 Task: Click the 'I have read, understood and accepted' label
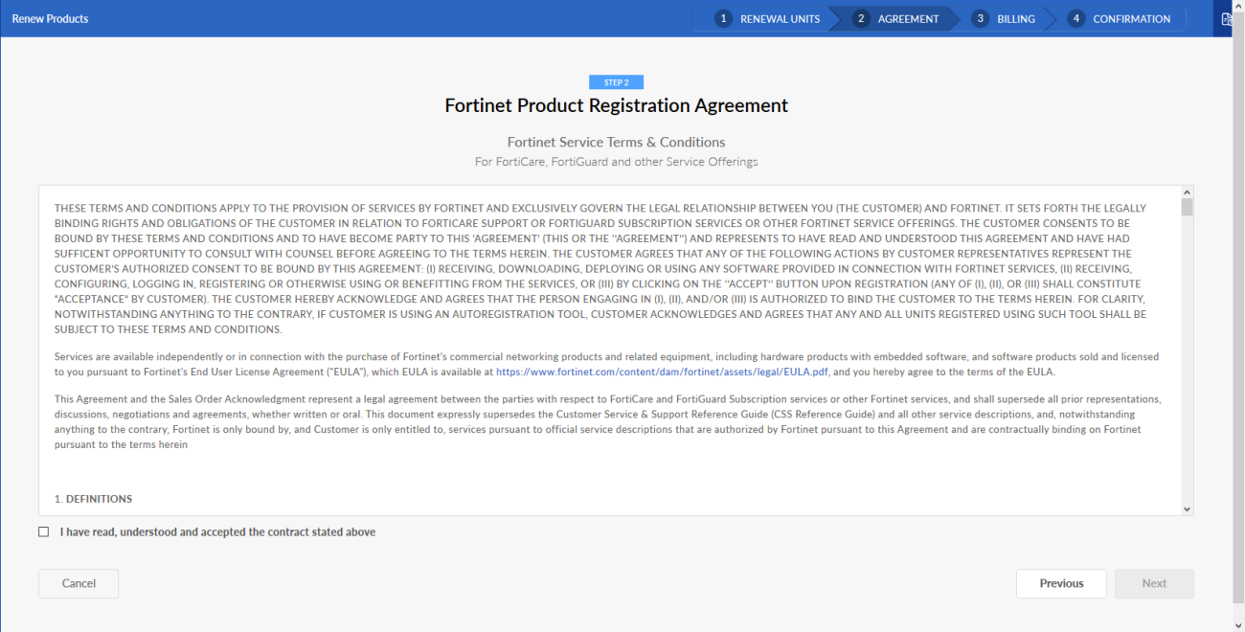tap(217, 531)
